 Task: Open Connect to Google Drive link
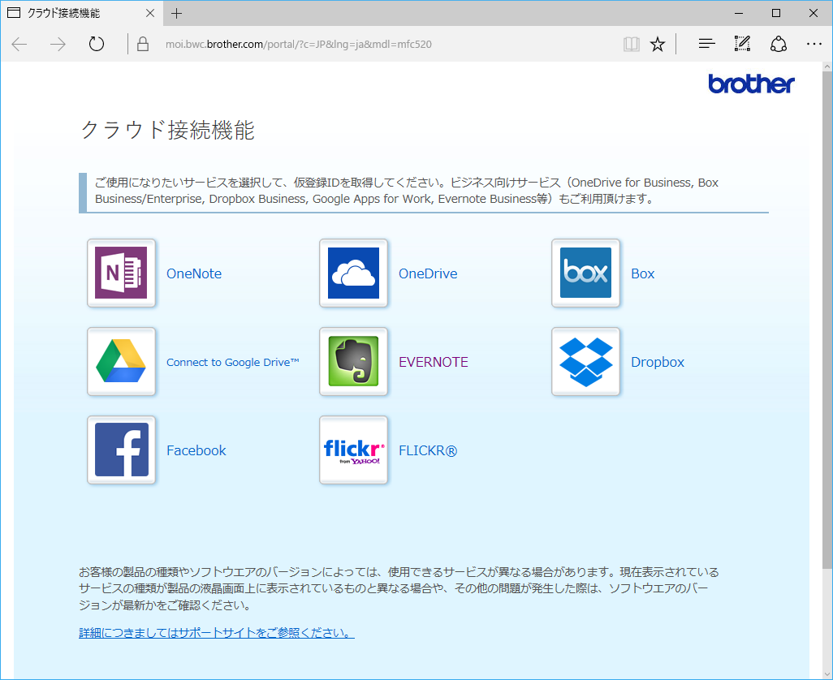click(233, 362)
